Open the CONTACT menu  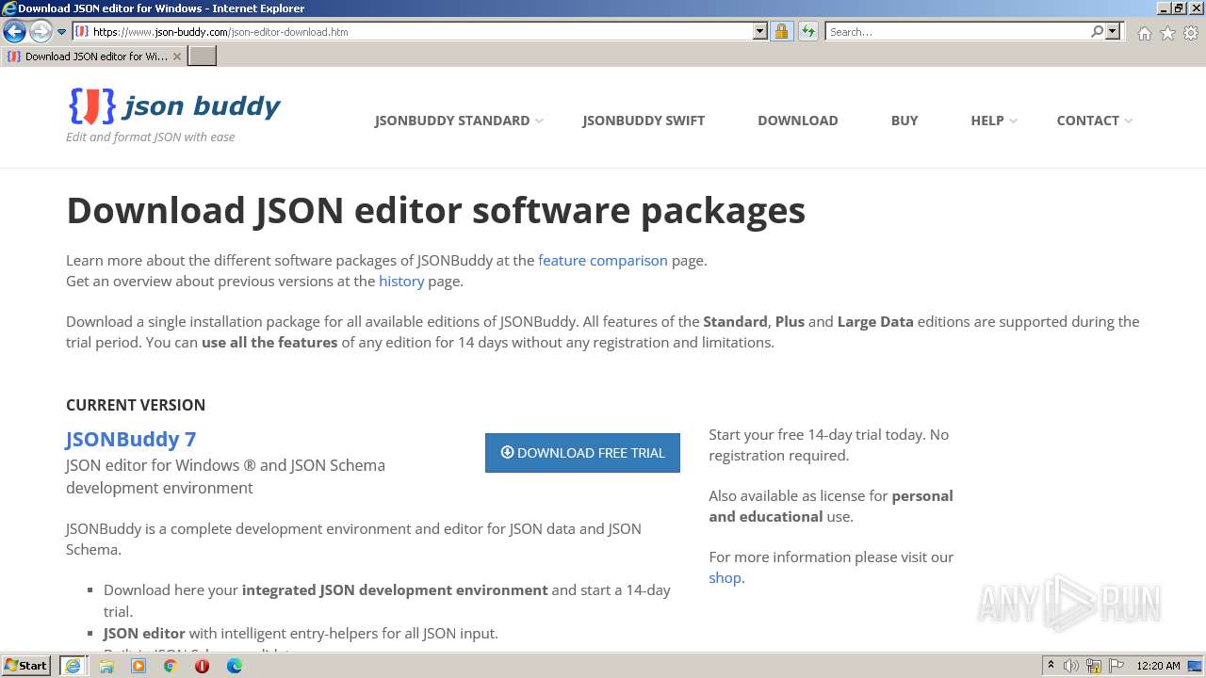(1087, 121)
